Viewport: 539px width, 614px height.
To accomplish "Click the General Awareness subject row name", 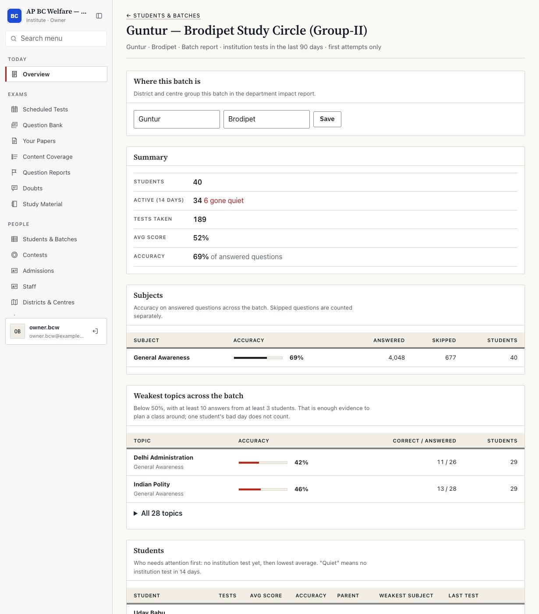I will click(162, 357).
